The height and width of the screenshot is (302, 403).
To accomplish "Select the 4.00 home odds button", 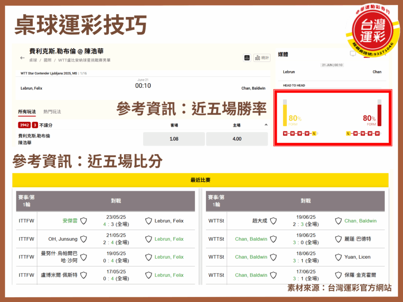I will click(237, 139).
